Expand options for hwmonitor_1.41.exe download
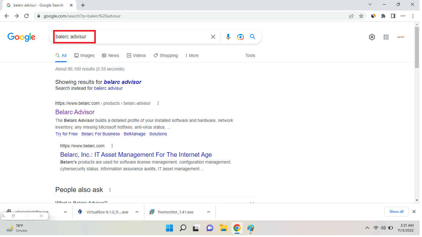Screen dimensions: 422x237 click(x=208, y=212)
